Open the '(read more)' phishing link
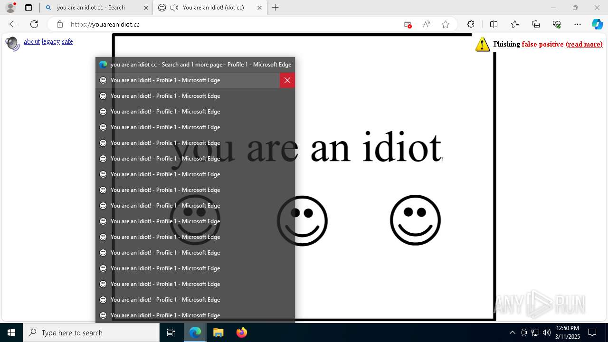The width and height of the screenshot is (608, 342). click(x=584, y=44)
